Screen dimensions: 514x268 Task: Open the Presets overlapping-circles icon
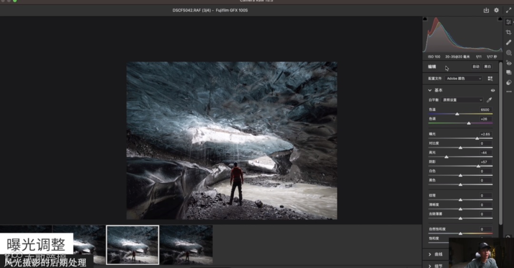point(509,82)
